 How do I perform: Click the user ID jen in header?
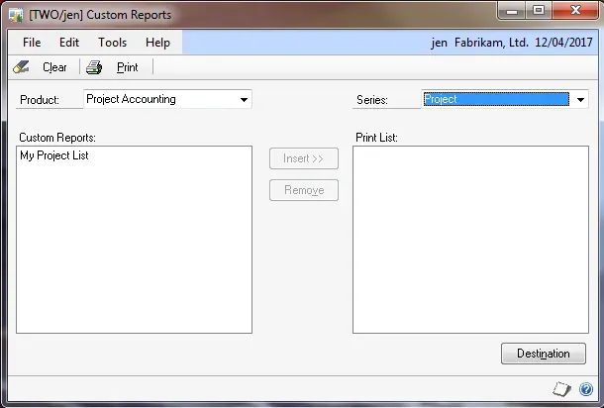pos(441,43)
